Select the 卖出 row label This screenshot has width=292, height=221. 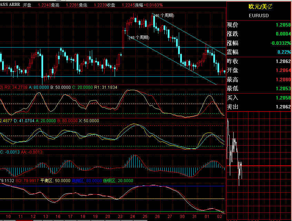tap(232, 107)
